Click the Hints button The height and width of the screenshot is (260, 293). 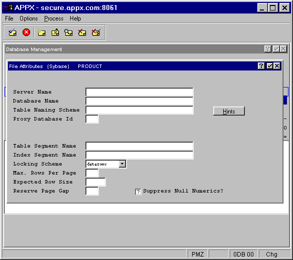pyautogui.click(x=229, y=111)
